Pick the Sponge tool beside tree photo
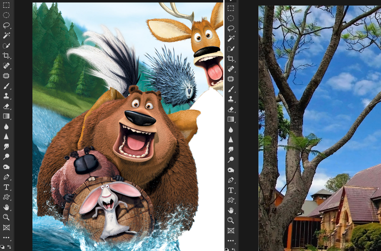 [231, 170]
